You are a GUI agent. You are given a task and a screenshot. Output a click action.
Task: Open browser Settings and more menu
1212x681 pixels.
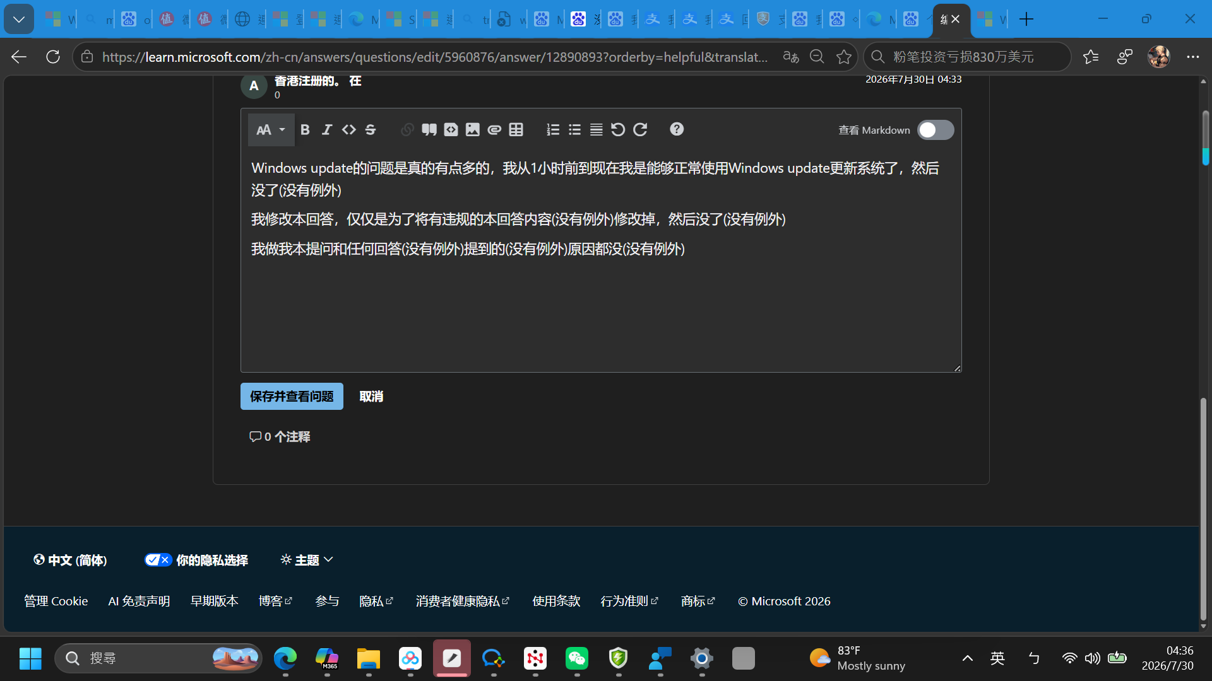tap(1192, 57)
